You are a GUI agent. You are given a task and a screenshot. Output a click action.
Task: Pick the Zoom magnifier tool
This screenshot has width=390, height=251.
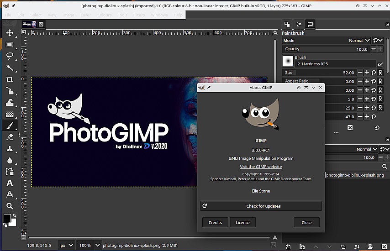pos(9,206)
